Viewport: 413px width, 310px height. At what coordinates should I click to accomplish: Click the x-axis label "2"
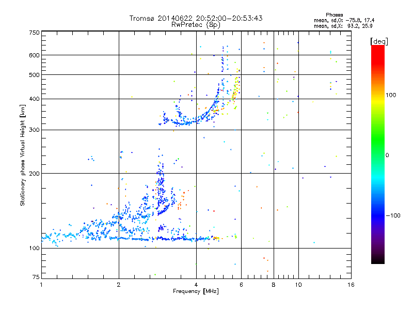119,285
